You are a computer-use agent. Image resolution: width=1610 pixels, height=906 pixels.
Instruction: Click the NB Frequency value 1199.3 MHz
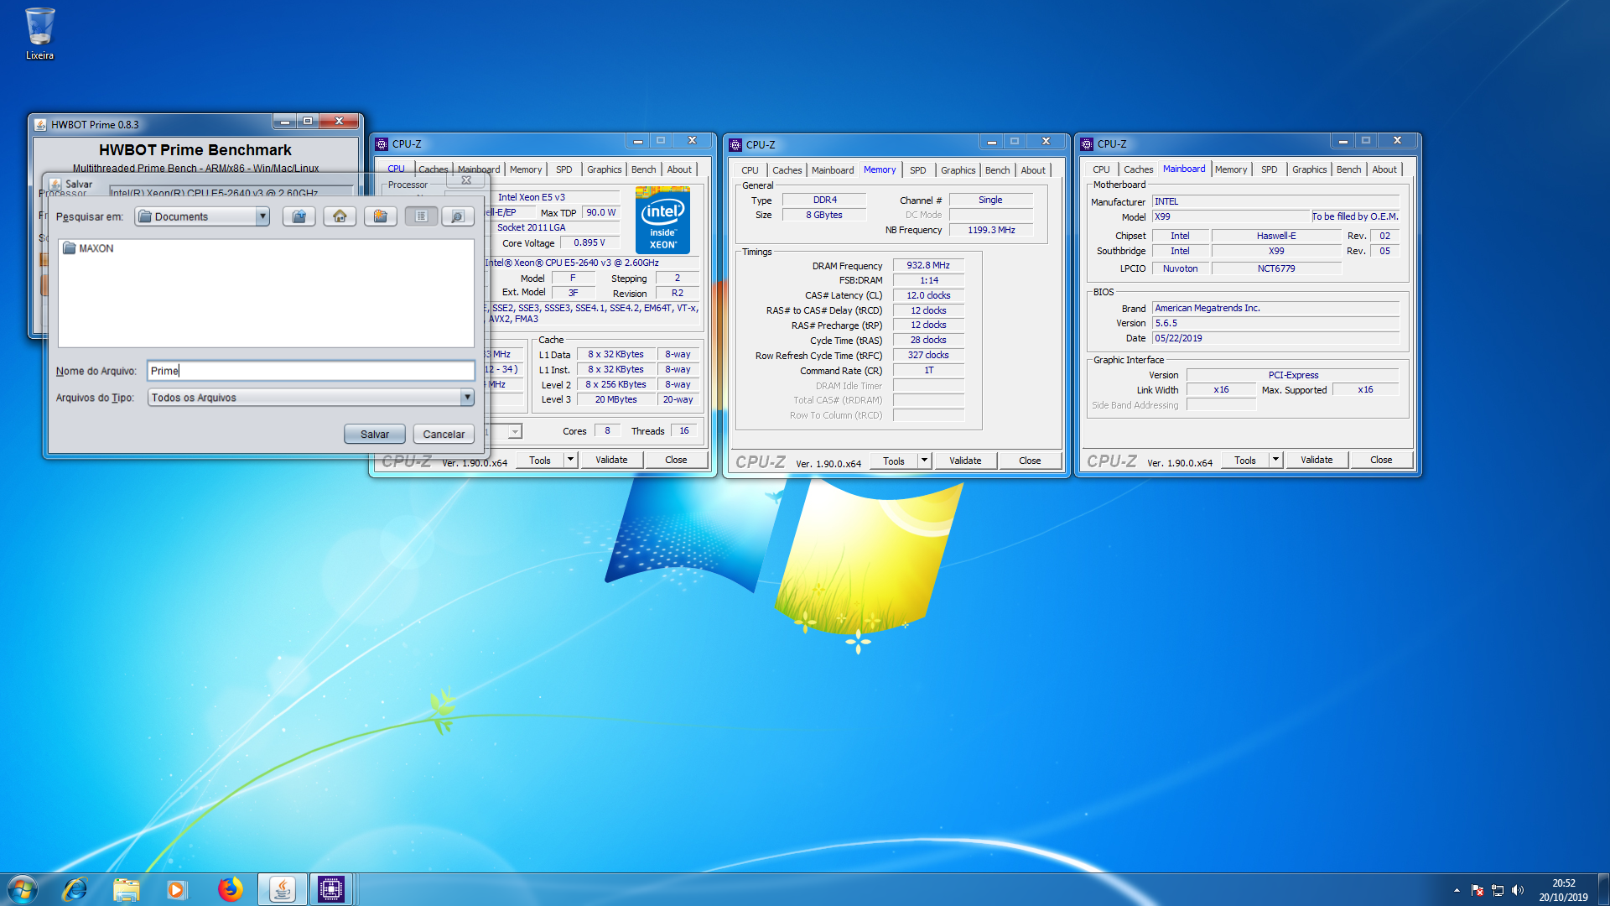(991, 230)
